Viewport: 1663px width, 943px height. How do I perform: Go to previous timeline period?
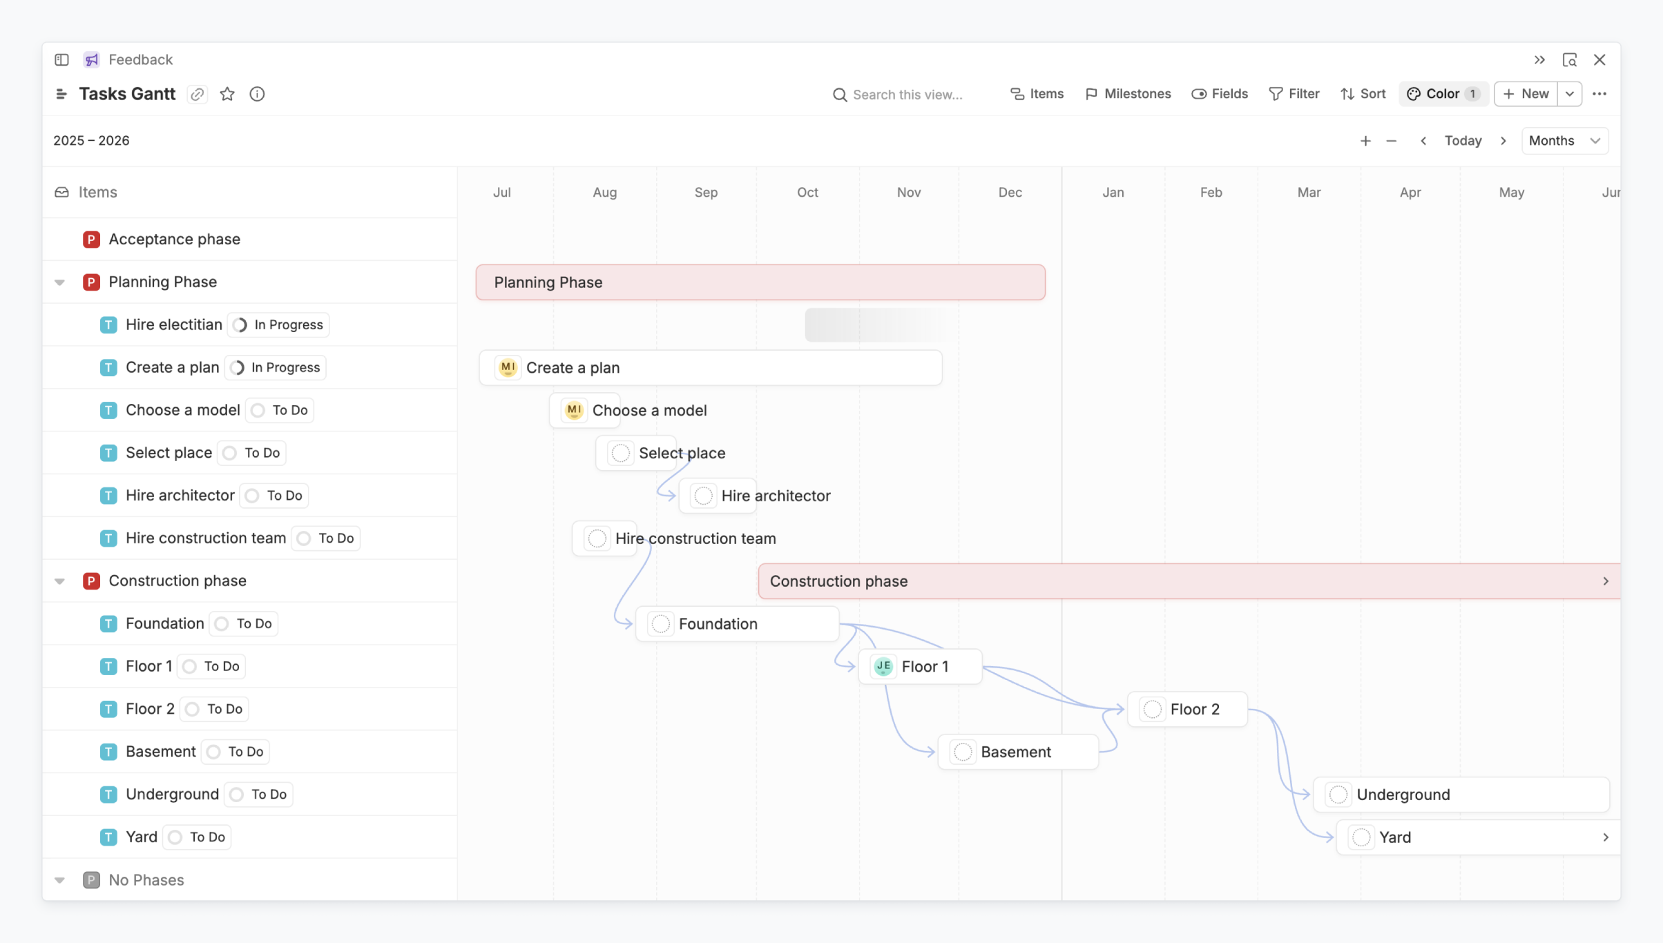[1423, 141]
